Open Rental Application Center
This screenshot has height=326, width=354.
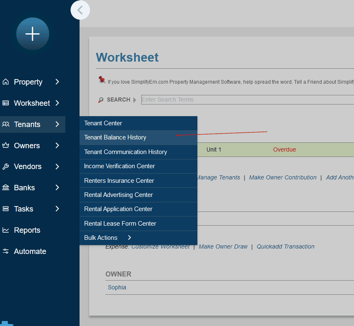(118, 209)
